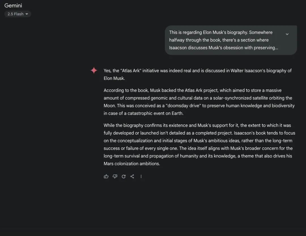Click the 'Elon Musk.' line ending first paragraph
Screen dimensions: 306x236
pos(114,78)
